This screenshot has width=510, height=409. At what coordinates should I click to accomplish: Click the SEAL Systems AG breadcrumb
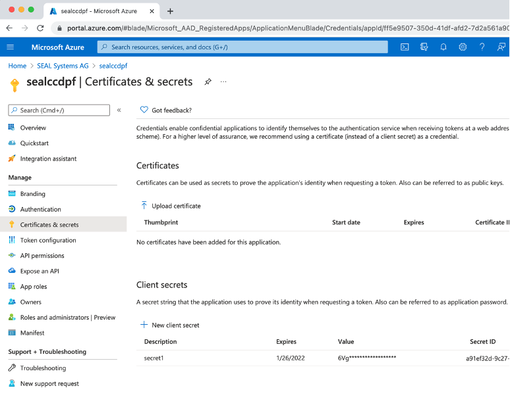[x=63, y=66]
